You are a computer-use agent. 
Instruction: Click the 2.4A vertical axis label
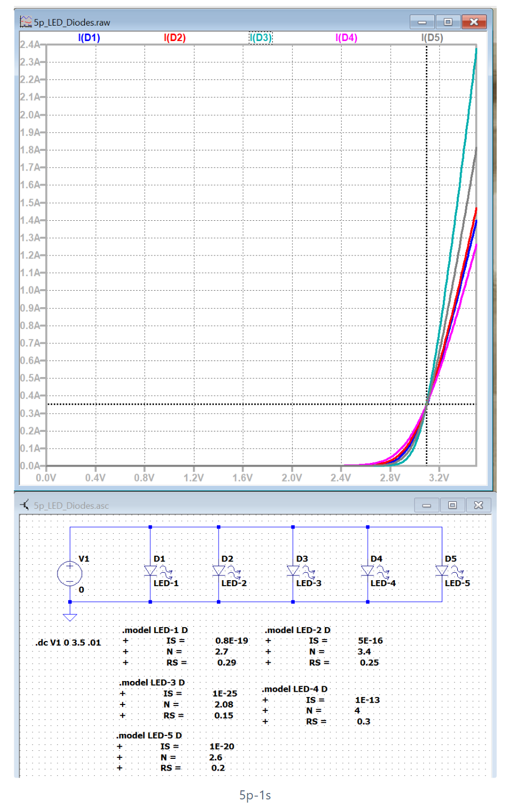30,44
